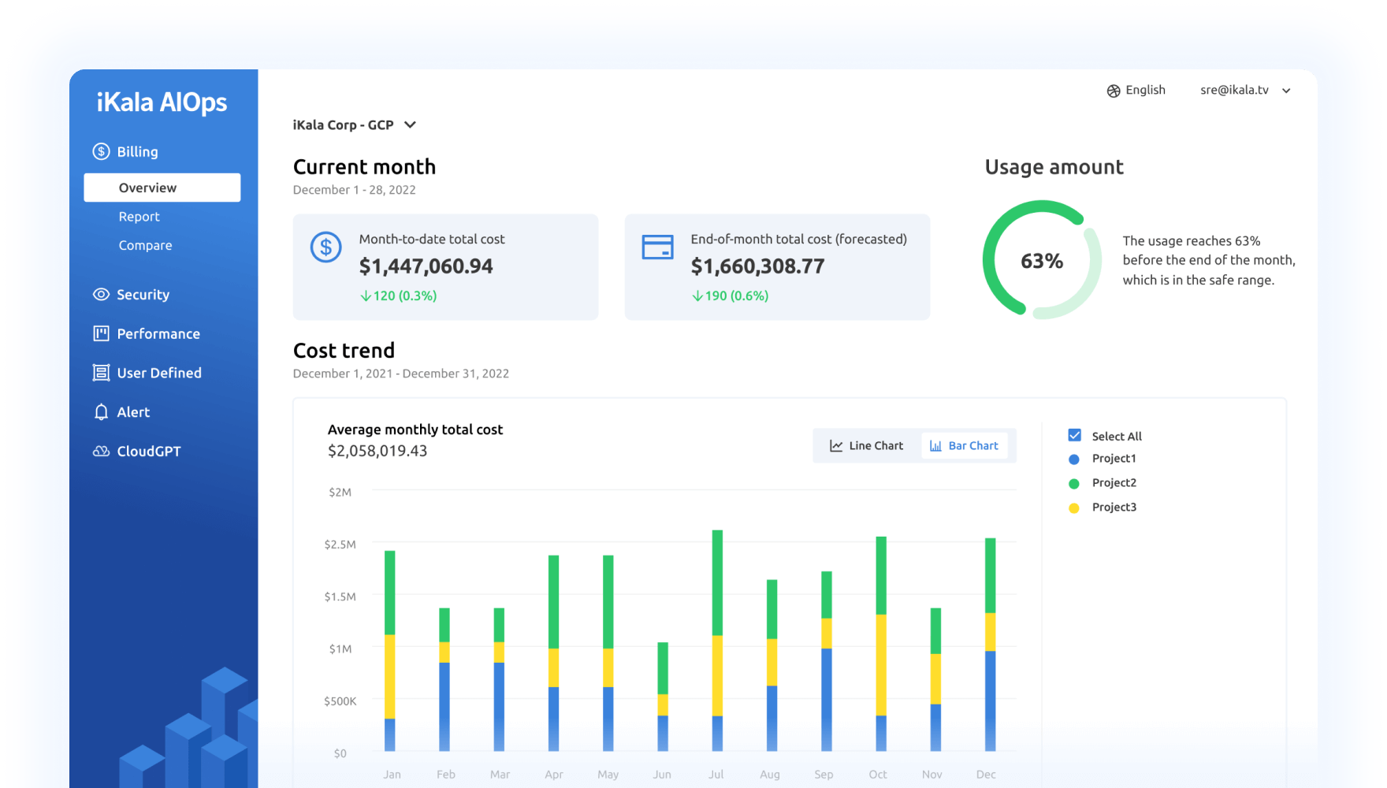Open the sre@ikala.tv account menu

[1244, 91]
